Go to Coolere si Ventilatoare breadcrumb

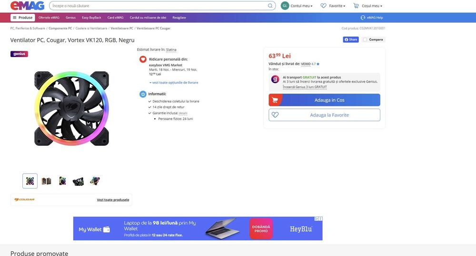point(91,28)
